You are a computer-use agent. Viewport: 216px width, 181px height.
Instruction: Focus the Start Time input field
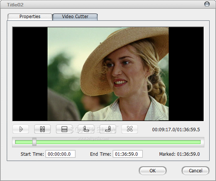click(x=60, y=154)
